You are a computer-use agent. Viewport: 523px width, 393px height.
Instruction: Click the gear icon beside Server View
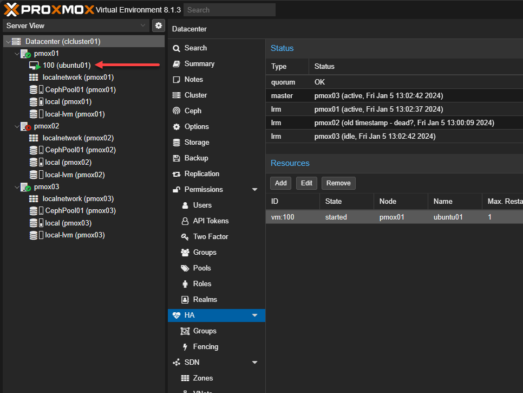(x=158, y=25)
